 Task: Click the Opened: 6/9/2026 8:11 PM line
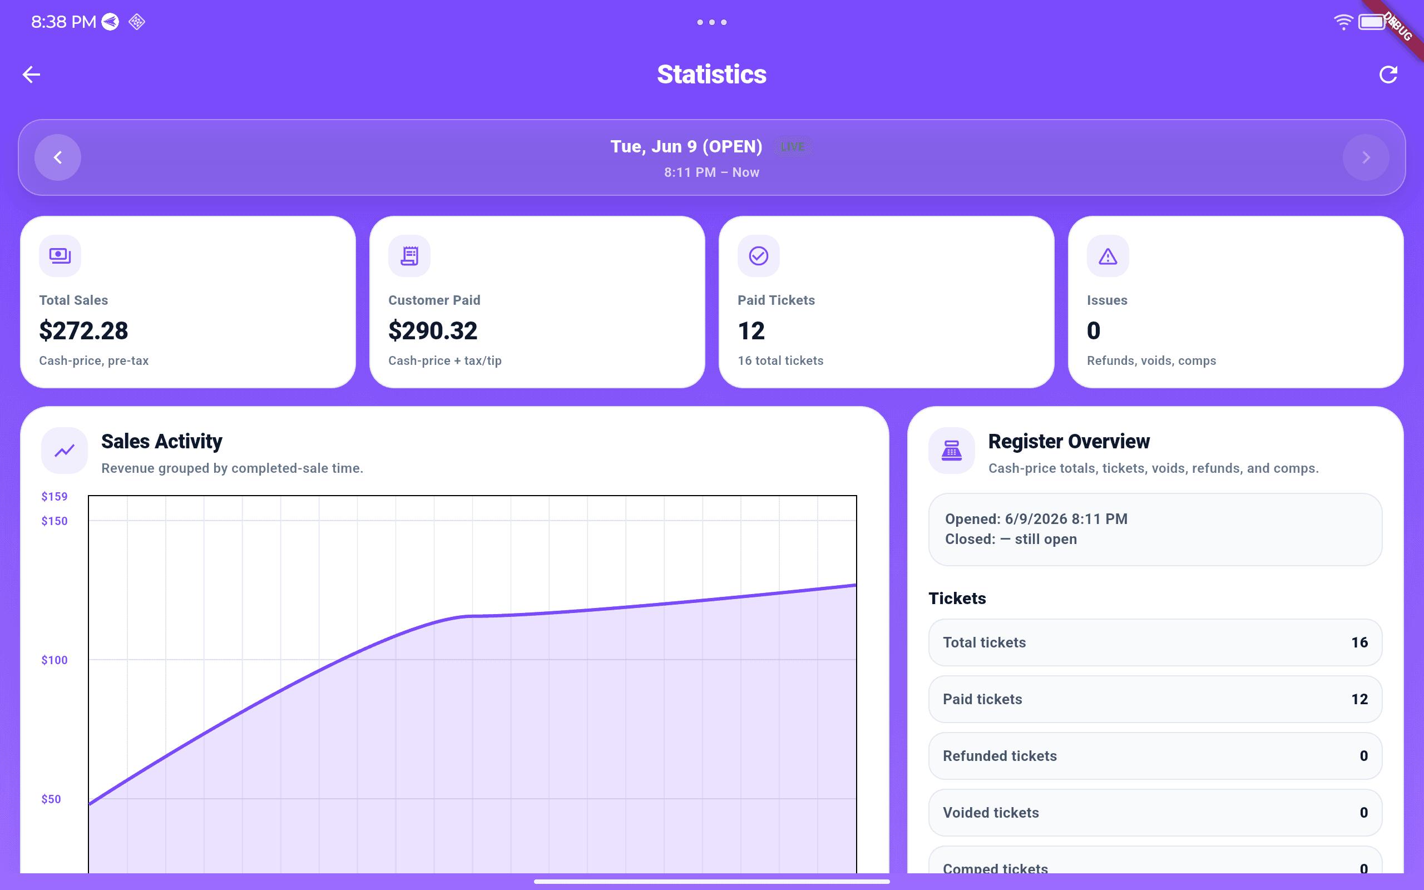tap(1036, 518)
